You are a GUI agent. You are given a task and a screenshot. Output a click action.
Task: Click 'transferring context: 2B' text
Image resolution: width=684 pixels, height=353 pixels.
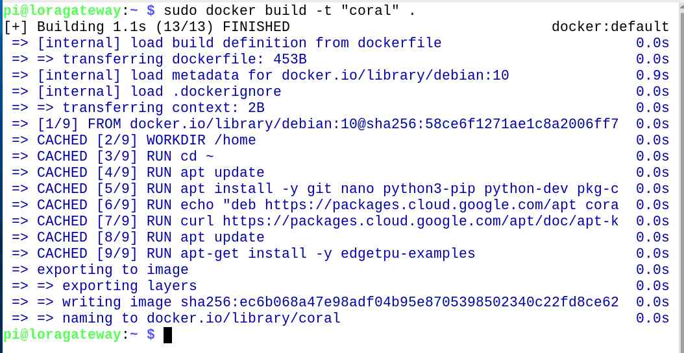click(163, 108)
